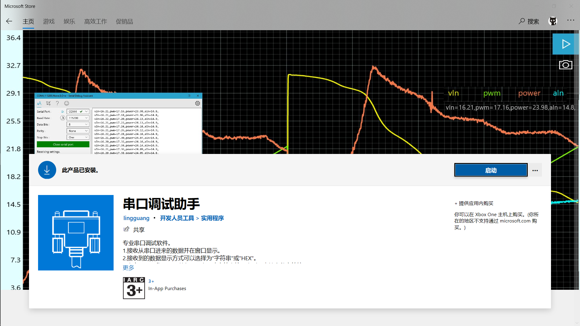Click the serial assistant help icon
The image size is (580, 326).
[x=57, y=104]
